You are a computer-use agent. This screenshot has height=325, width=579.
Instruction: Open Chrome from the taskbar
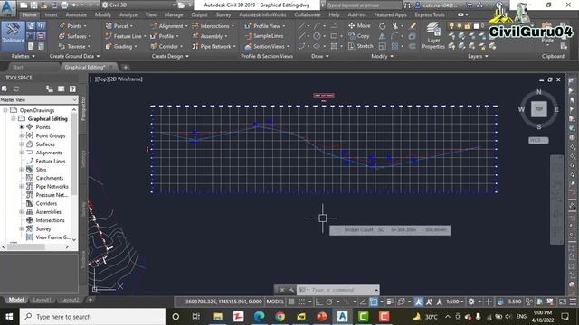(280, 317)
